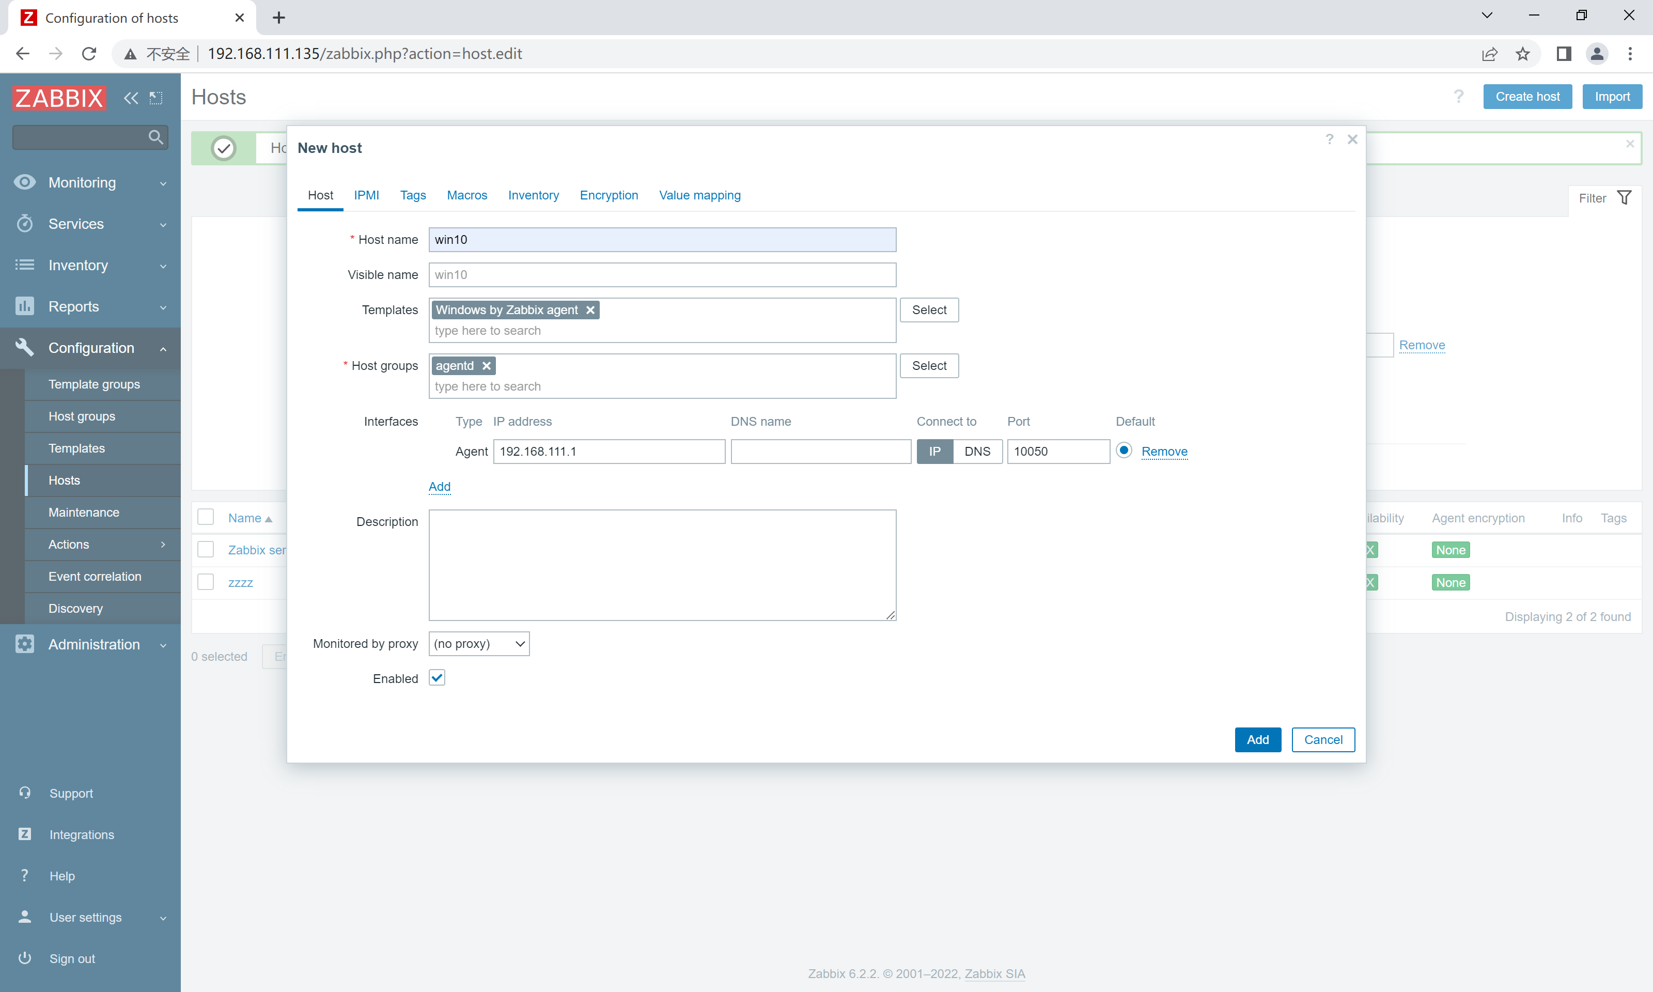Viewport: 1653px width, 992px height.
Task: Expand the Reports menu chevron
Action: 163,307
